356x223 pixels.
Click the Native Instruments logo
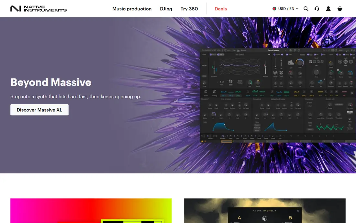[x=39, y=9]
